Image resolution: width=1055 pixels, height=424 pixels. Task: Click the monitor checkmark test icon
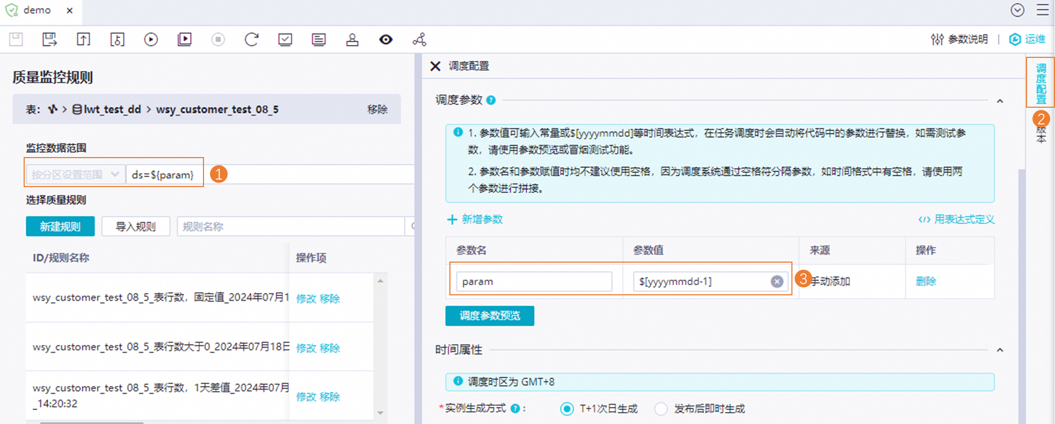click(x=285, y=39)
